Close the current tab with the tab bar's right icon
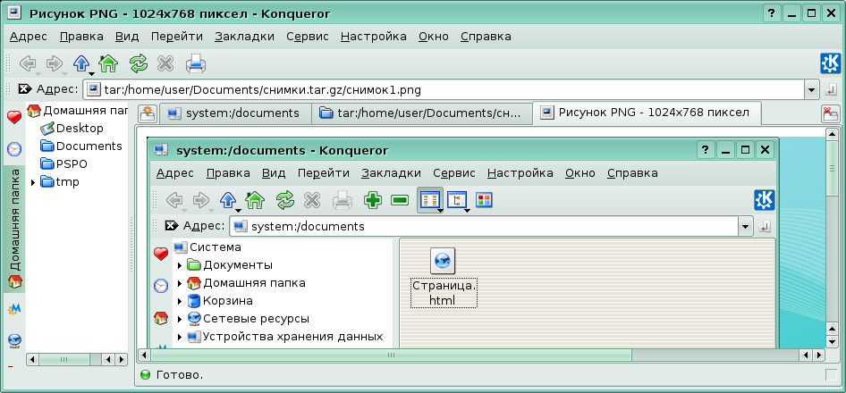The height and width of the screenshot is (393, 846). [830, 113]
